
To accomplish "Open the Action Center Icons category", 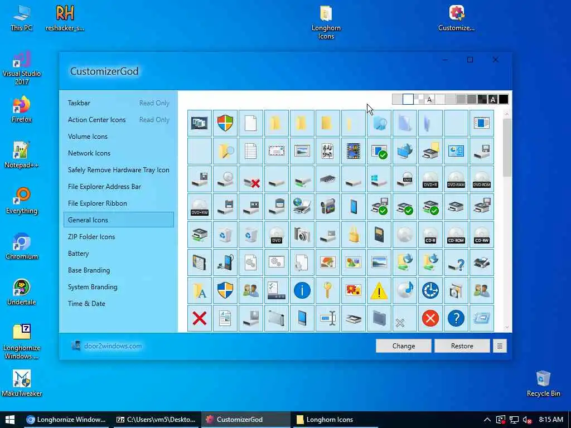I will [x=118, y=120].
